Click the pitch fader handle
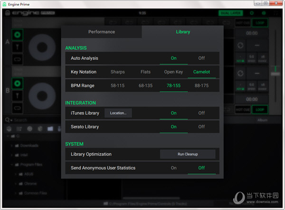Viewport: 285px width, 210px height. [275, 74]
